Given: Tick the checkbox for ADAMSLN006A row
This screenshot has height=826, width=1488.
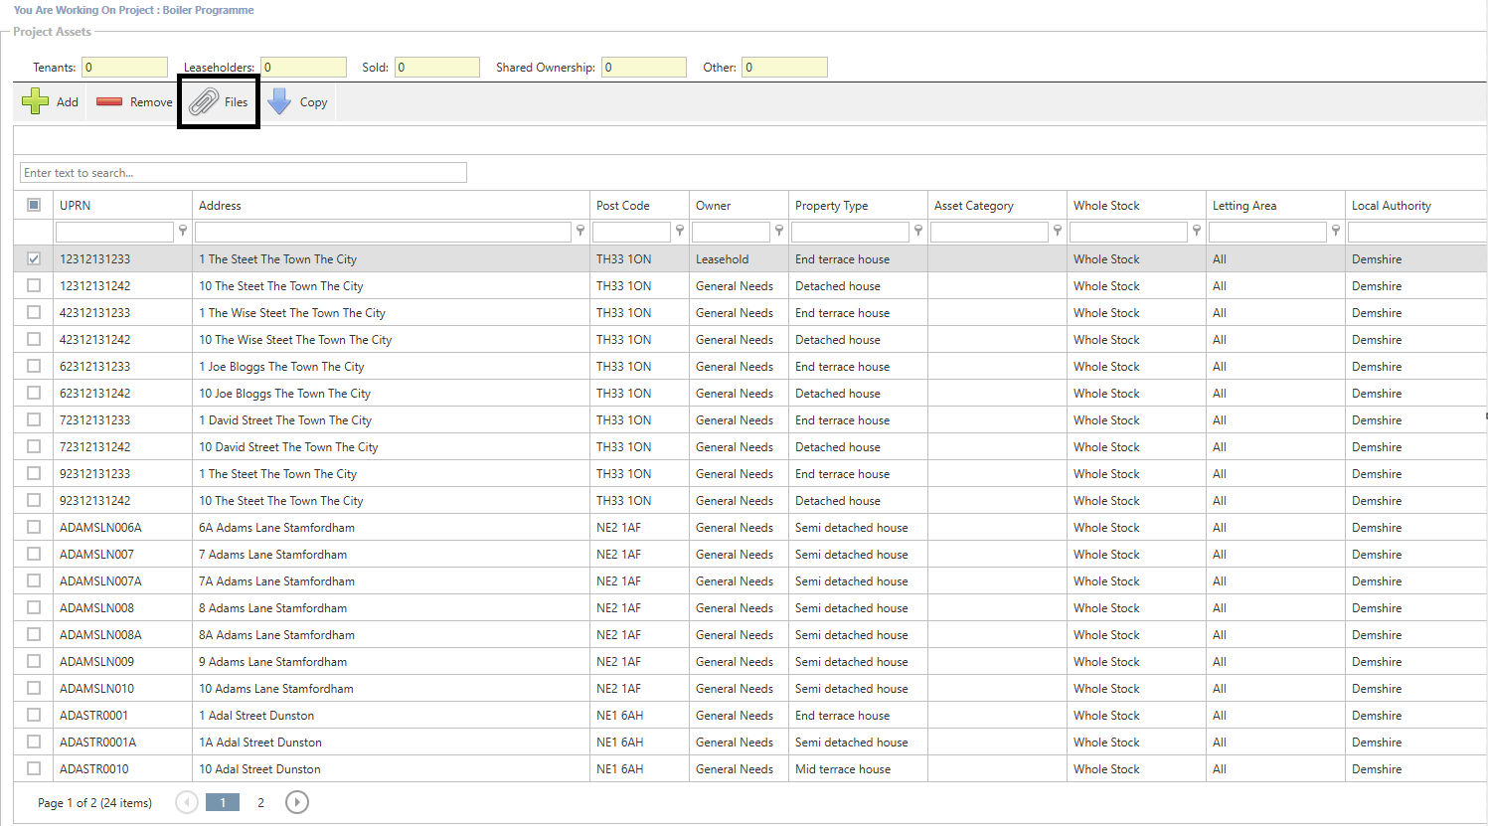Looking at the screenshot, I should 34,527.
